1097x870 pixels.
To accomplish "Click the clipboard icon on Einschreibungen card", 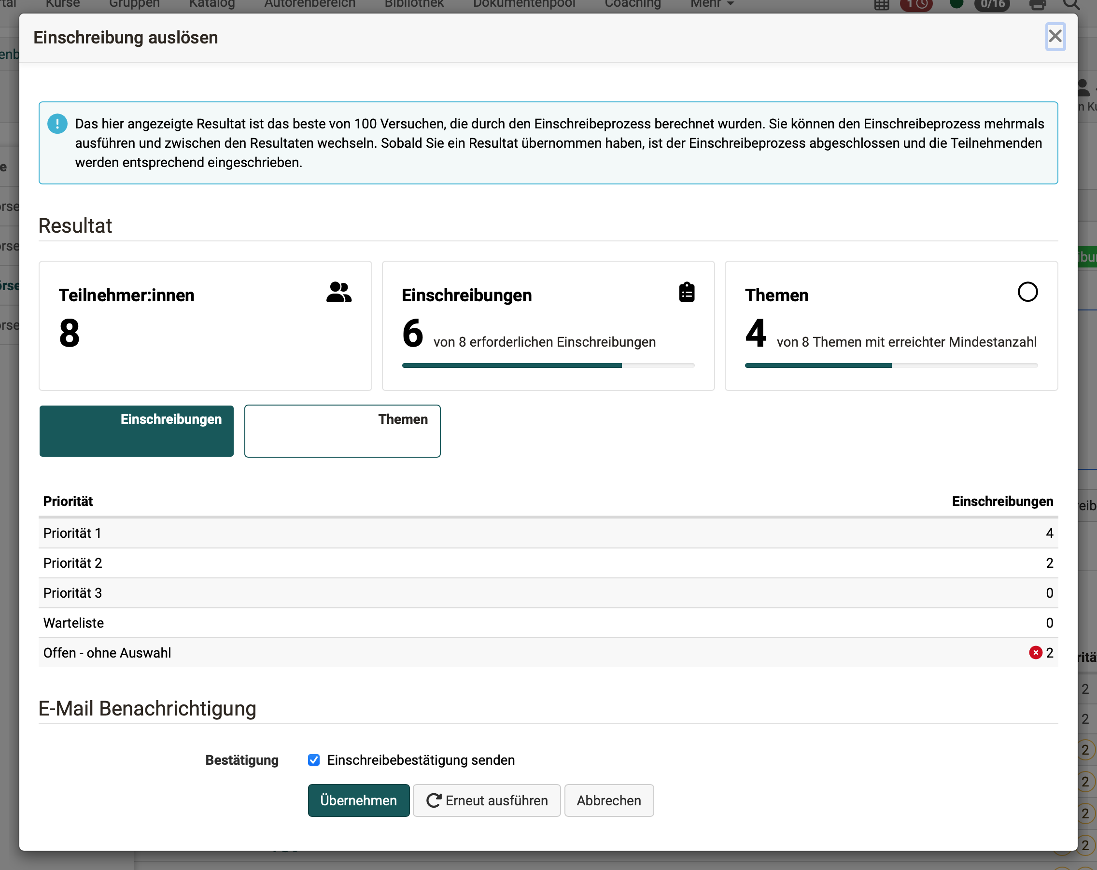I will [x=687, y=293].
